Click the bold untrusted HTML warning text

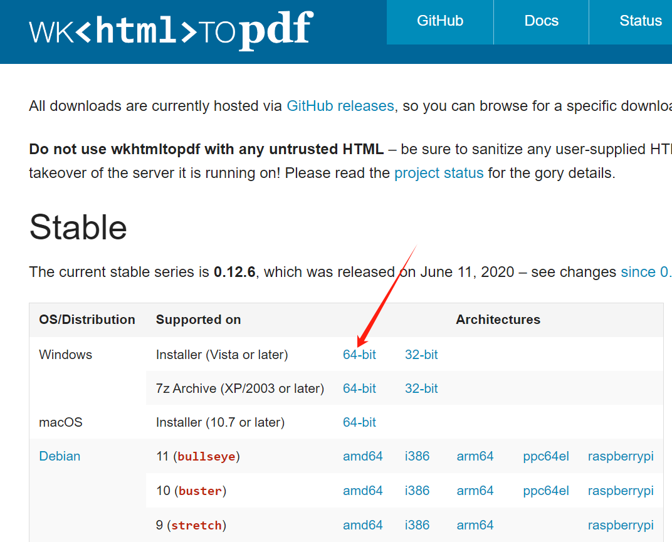click(x=206, y=149)
